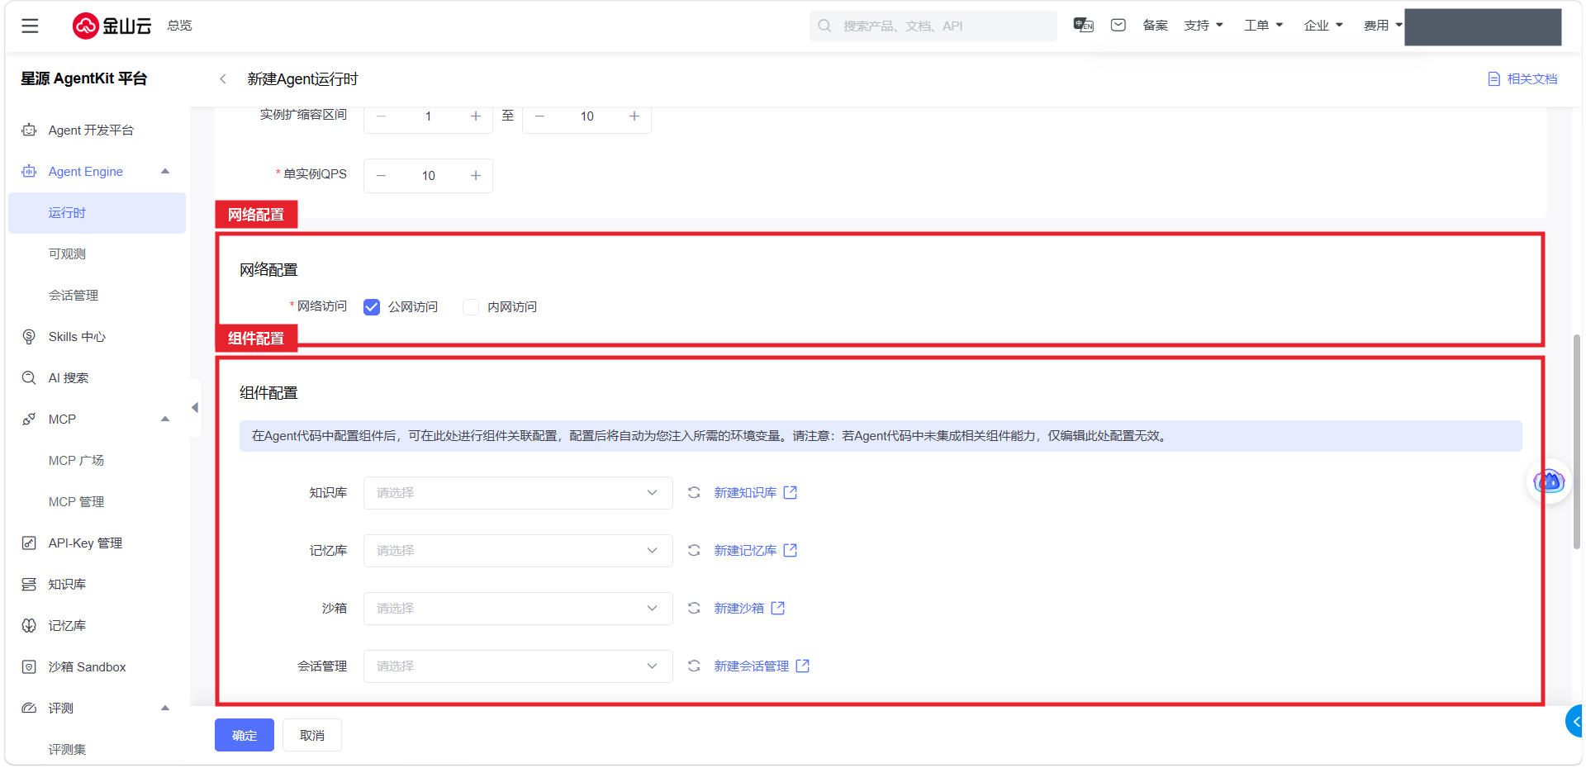Viewport: 1586px width, 768px height.
Task: Switch language with the translate icon
Action: pyautogui.click(x=1083, y=26)
